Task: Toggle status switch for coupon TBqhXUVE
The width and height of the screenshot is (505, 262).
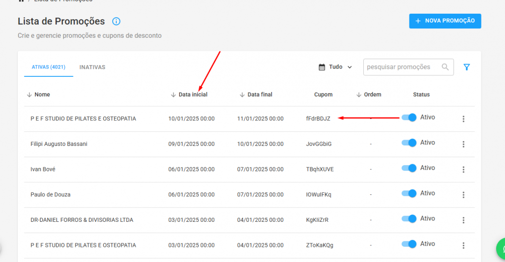Action: (x=409, y=168)
